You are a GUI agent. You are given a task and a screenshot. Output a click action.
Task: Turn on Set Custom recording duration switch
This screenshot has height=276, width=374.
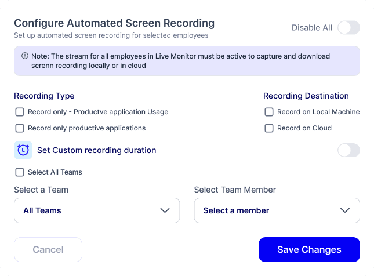(x=348, y=150)
